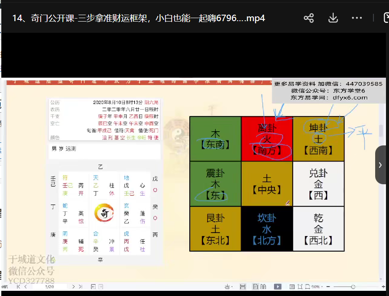Go to the previous page arrow
389x296 pixels.
(x=26, y=287)
